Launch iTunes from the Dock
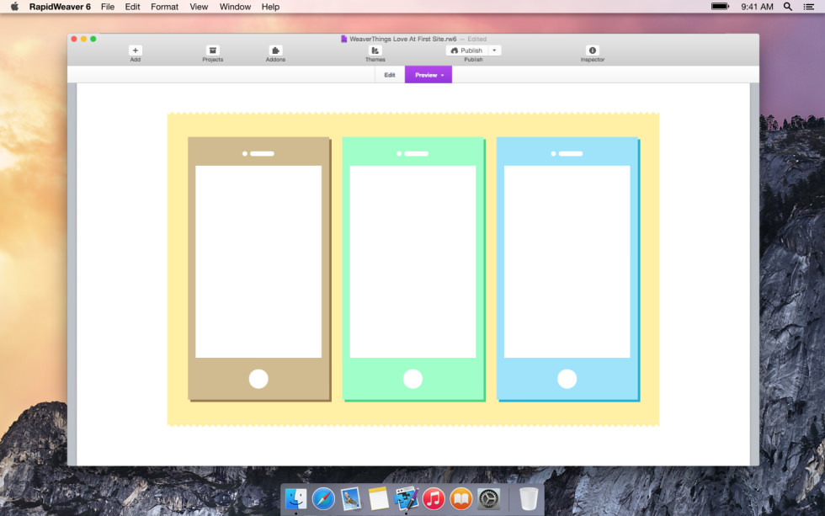The height and width of the screenshot is (516, 825). (434, 498)
